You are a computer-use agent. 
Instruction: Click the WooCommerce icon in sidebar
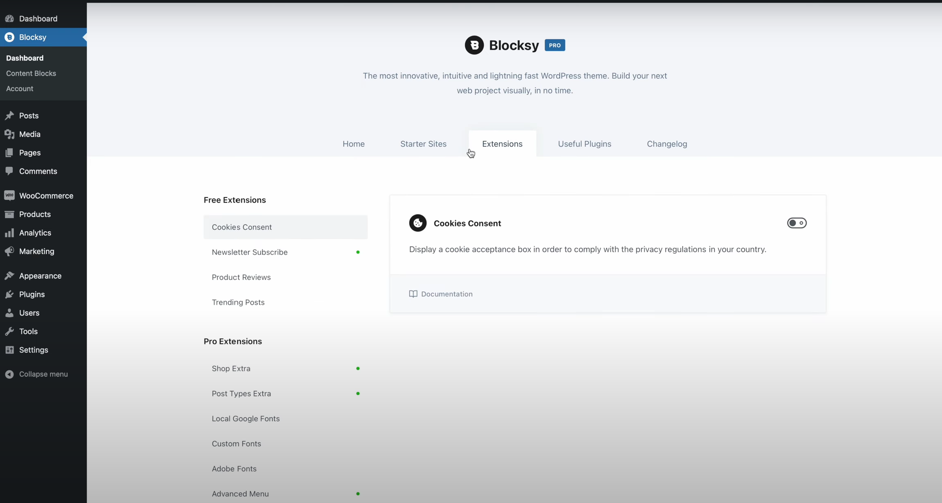(x=9, y=196)
